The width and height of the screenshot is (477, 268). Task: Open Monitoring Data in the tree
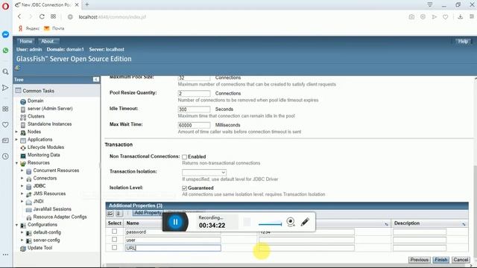click(43, 155)
